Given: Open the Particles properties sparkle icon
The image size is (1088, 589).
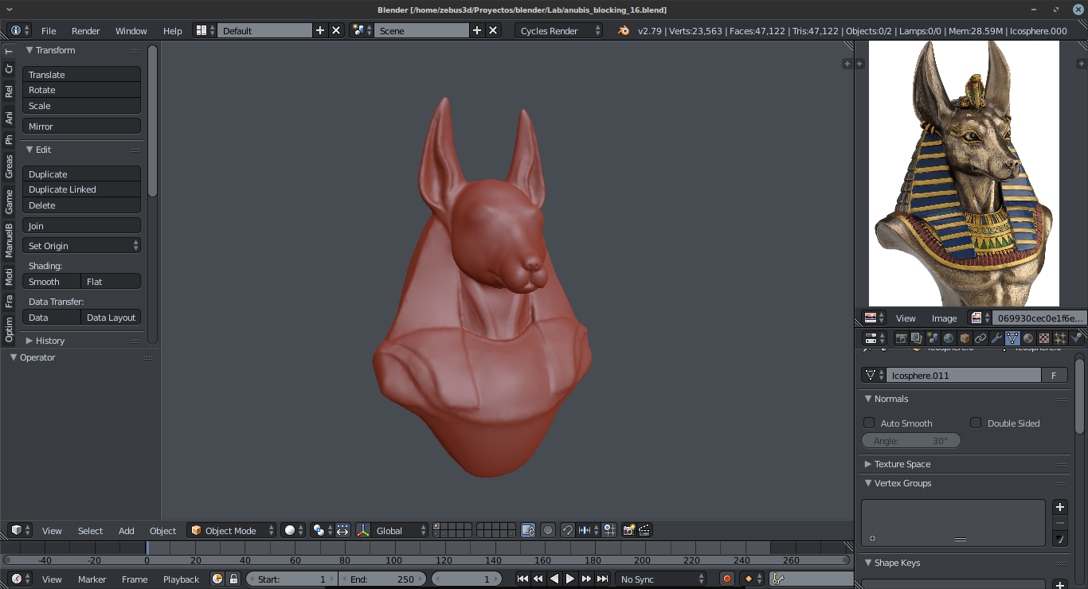Looking at the screenshot, I should [x=1060, y=338].
